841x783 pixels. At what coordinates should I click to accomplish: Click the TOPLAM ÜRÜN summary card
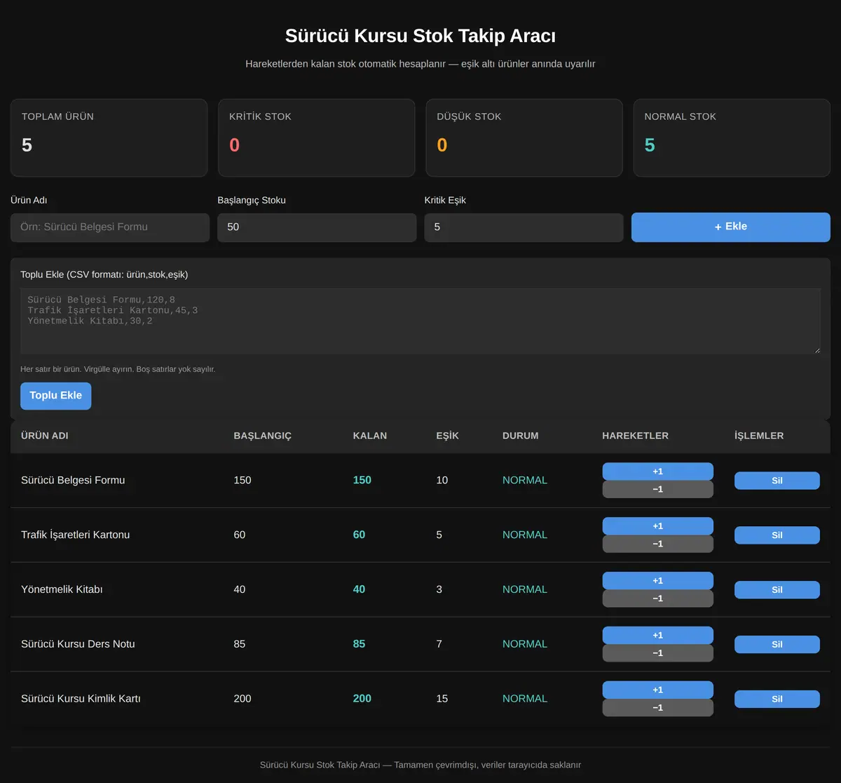(109, 138)
